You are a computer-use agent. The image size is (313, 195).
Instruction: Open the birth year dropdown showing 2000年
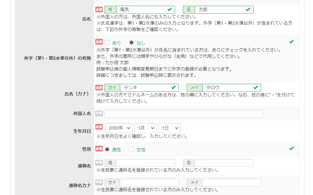(119, 128)
